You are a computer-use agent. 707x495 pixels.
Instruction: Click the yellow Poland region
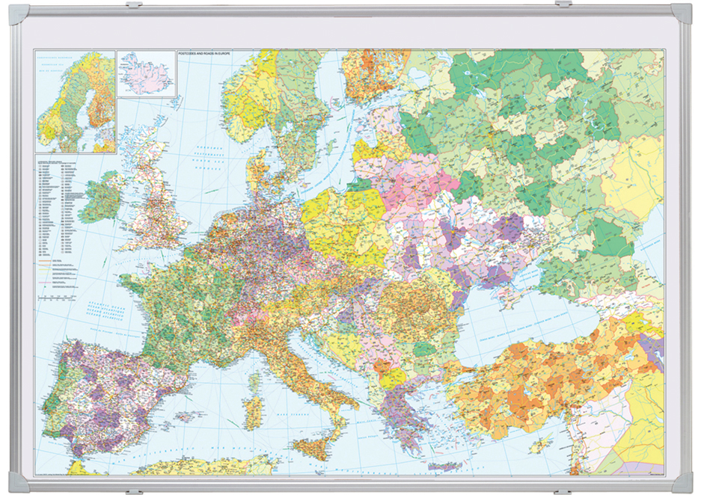(x=344, y=224)
